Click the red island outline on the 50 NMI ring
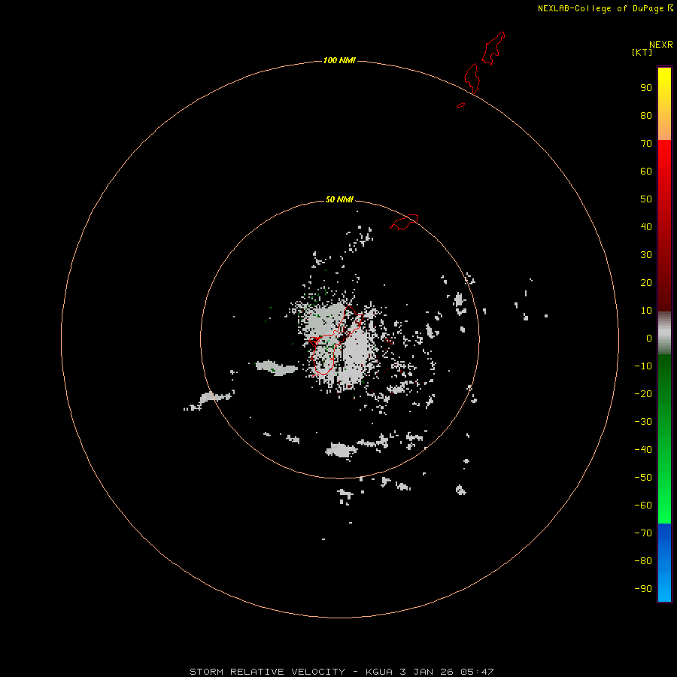This screenshot has width=677, height=677. (x=404, y=222)
